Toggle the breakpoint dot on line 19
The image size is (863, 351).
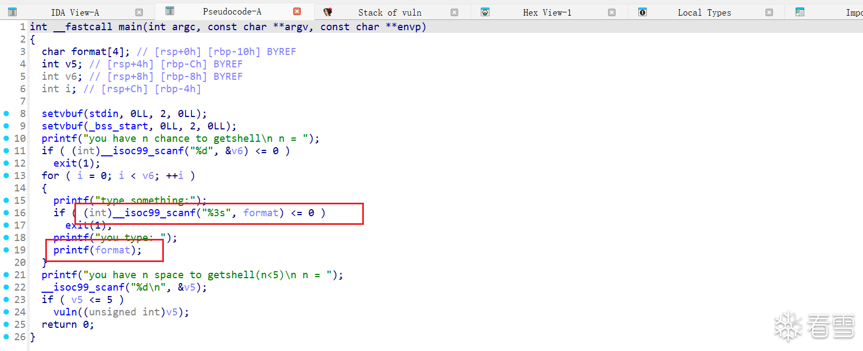pos(6,250)
